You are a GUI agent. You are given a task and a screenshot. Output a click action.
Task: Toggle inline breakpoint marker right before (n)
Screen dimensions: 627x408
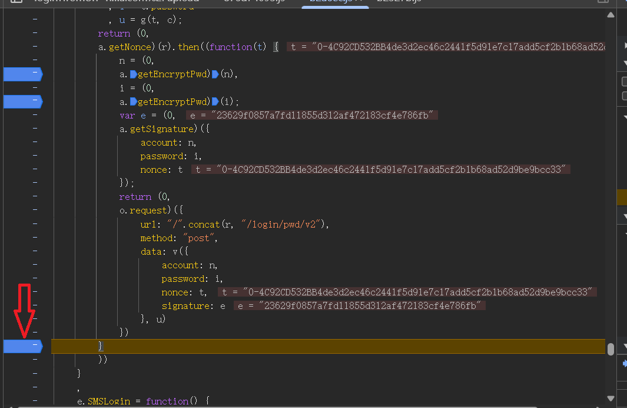coord(215,74)
